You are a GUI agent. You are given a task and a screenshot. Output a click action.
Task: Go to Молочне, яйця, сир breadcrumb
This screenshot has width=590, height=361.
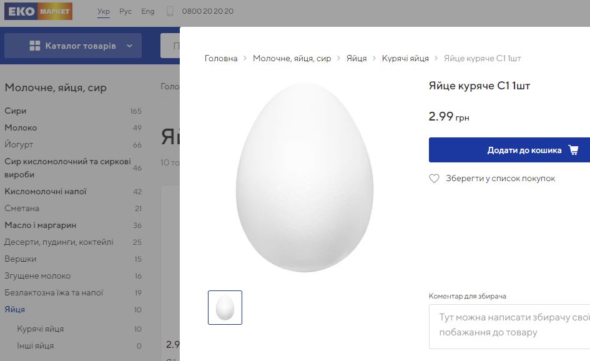(292, 58)
